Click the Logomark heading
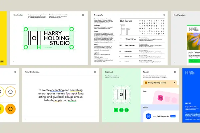The image size is (200, 133). click(x=109, y=72)
